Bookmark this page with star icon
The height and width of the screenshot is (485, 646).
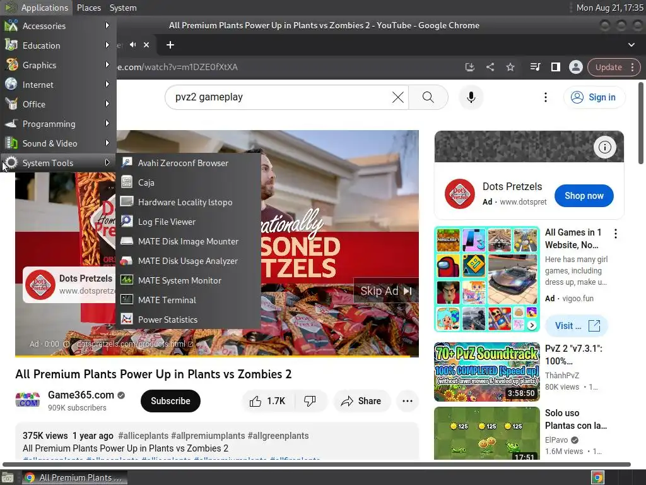tap(510, 67)
